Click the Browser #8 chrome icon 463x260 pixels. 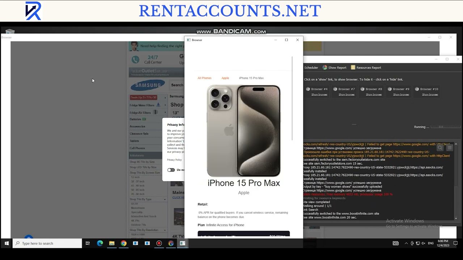362,89
